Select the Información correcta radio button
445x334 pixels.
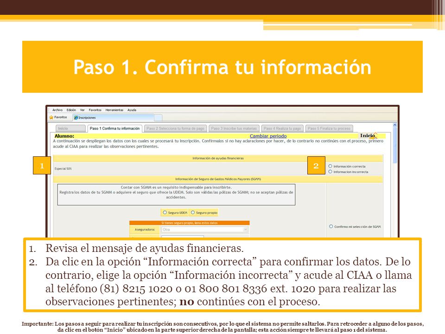click(x=330, y=166)
